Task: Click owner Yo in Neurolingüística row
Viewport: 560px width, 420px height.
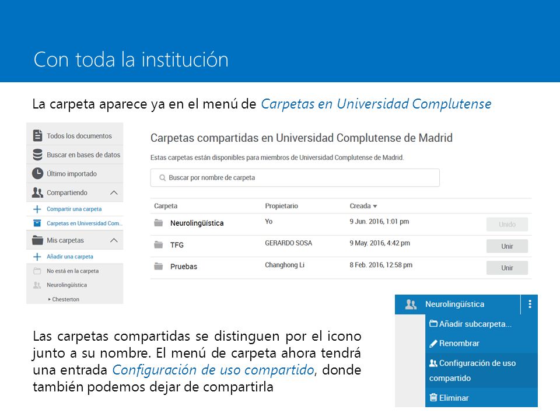Action: click(x=268, y=222)
